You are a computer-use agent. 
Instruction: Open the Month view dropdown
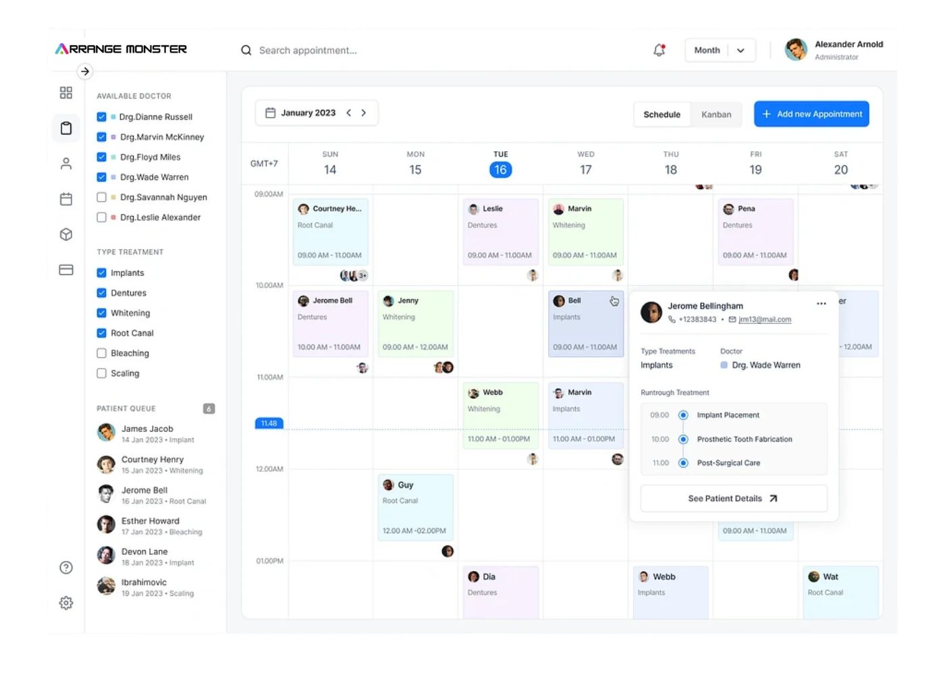click(x=720, y=50)
